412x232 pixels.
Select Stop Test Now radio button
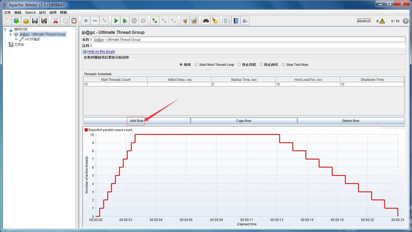coord(283,64)
